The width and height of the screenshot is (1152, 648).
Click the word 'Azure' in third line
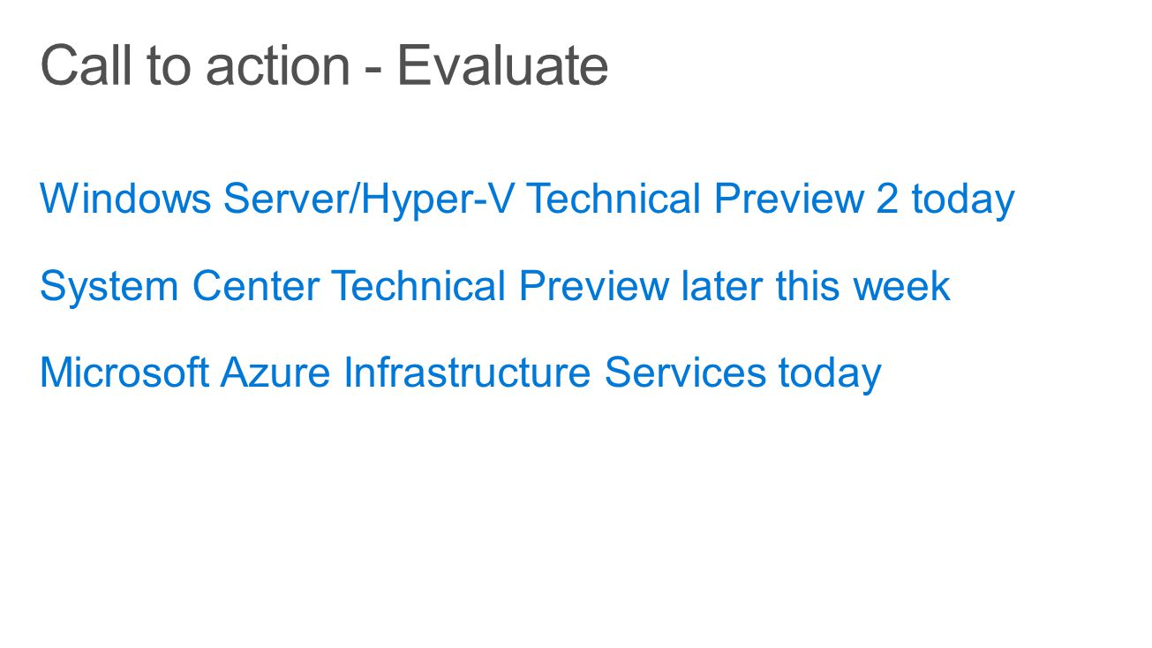click(275, 373)
